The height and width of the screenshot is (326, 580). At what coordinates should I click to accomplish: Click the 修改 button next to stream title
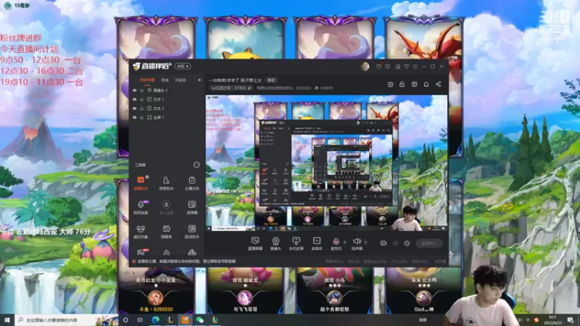tap(271, 80)
